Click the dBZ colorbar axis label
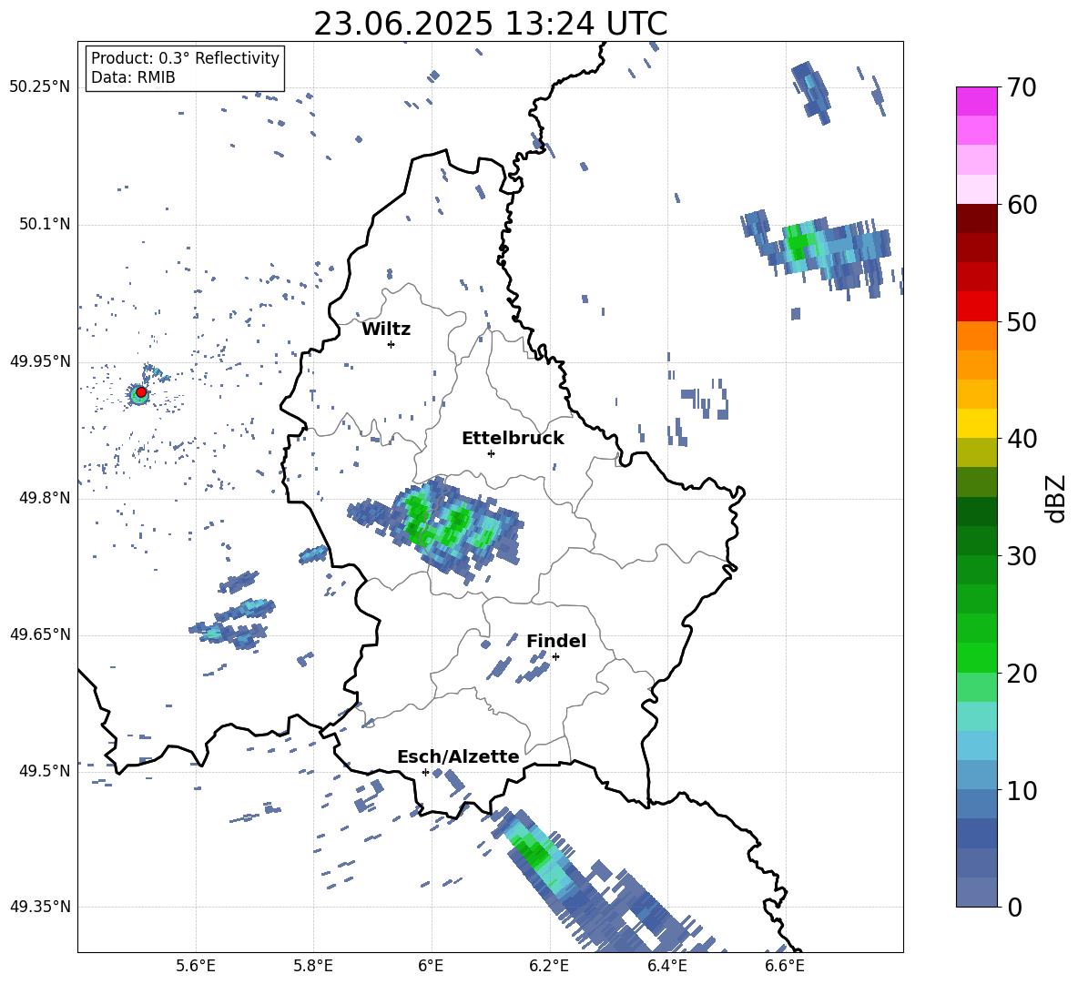 [1057, 498]
